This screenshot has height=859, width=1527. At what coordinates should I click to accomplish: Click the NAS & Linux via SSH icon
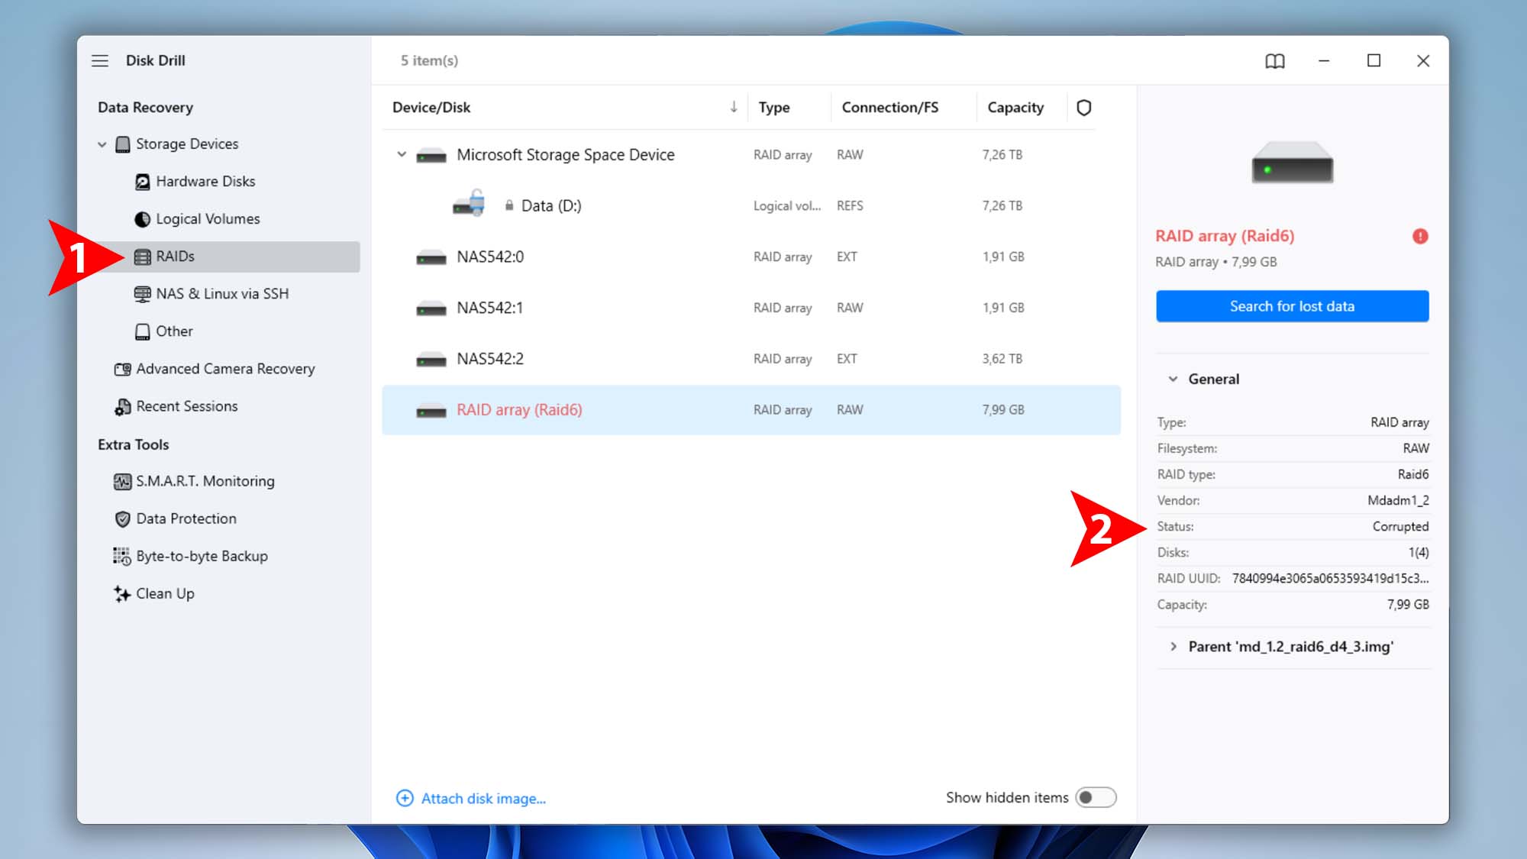coord(142,294)
